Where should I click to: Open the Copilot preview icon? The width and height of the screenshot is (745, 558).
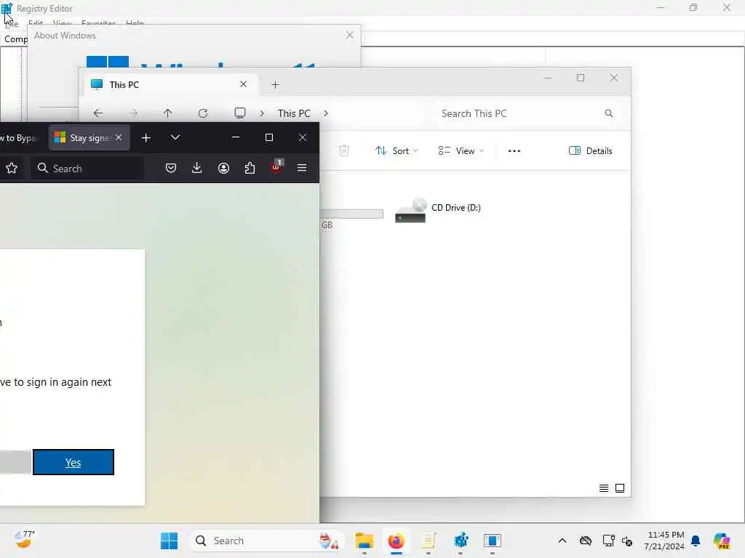tap(722, 541)
